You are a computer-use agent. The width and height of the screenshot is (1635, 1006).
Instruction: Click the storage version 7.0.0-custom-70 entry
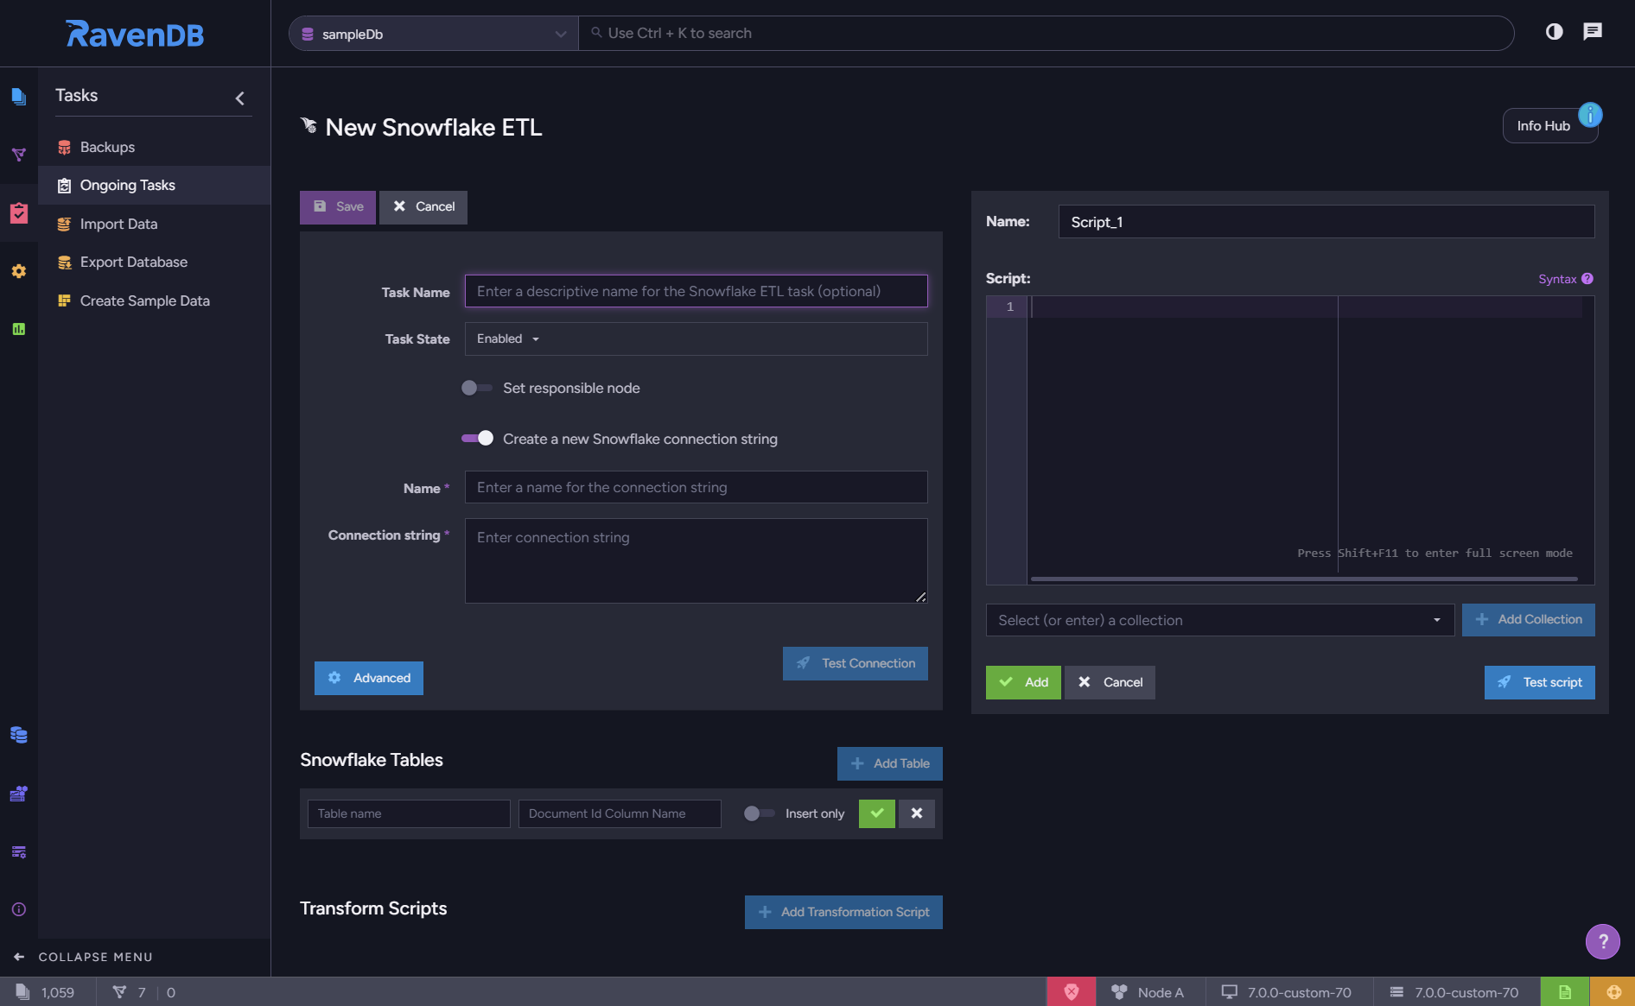1454,992
